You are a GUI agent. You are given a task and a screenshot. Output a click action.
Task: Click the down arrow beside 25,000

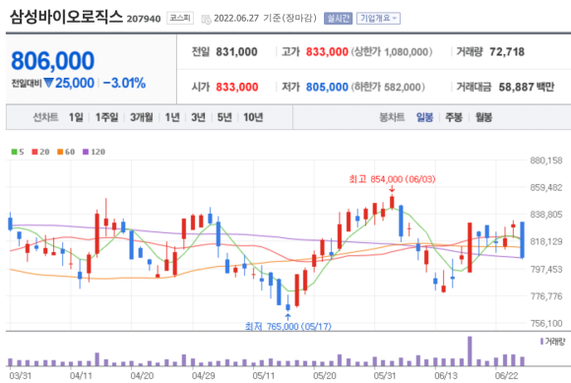(48, 84)
